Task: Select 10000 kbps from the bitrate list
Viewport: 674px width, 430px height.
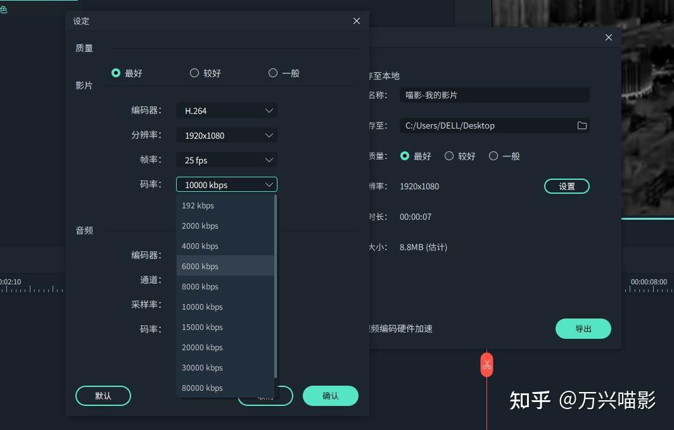Action: click(226, 307)
